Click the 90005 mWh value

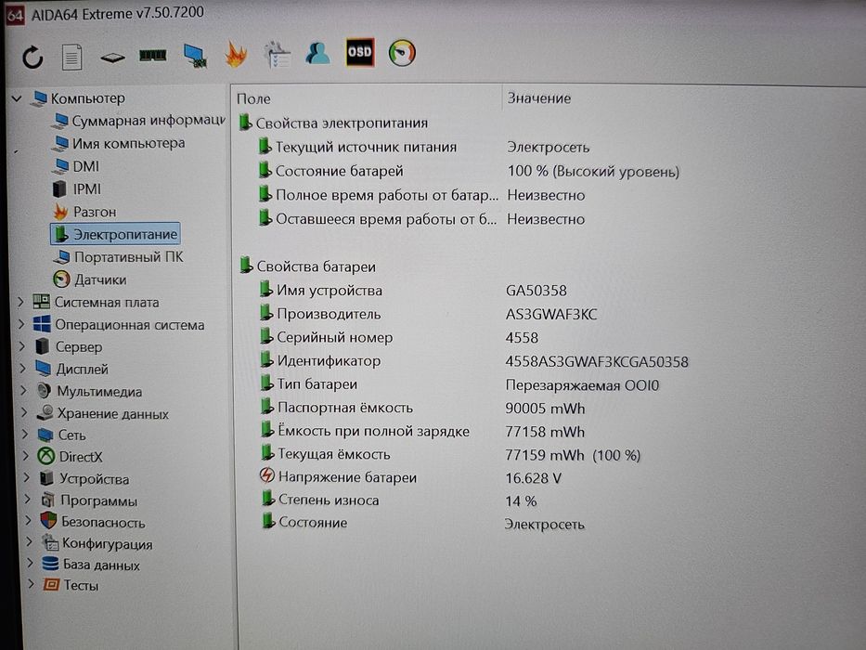tap(545, 409)
